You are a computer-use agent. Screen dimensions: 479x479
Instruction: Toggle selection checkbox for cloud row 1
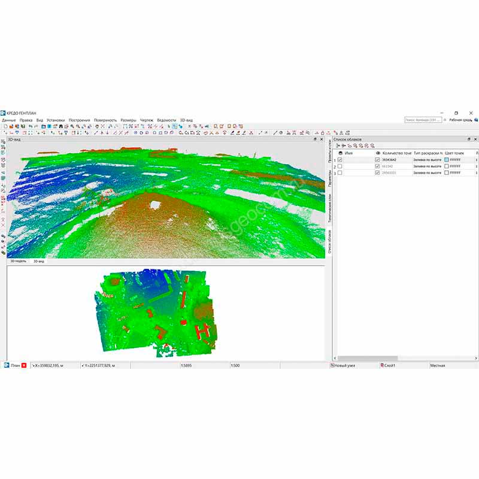pos(340,160)
